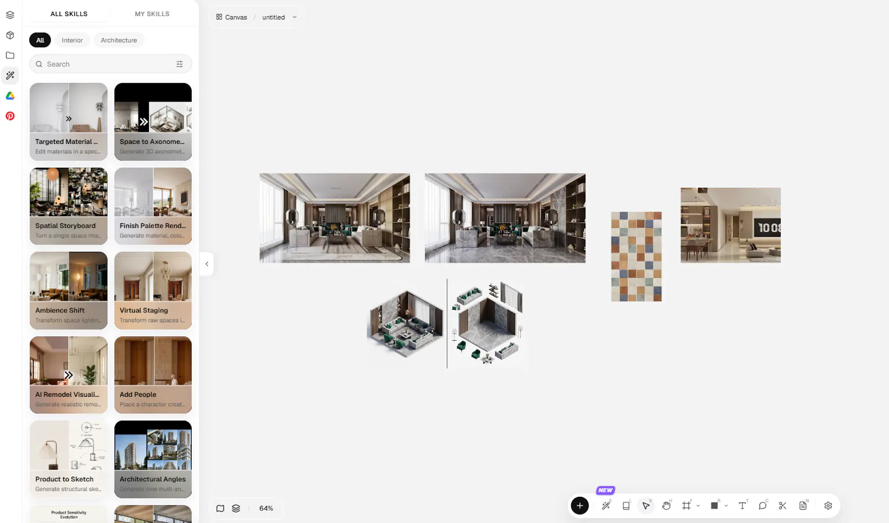Screen dimensions: 889x523
Task: Select the All filter chip
Action: 40,40
